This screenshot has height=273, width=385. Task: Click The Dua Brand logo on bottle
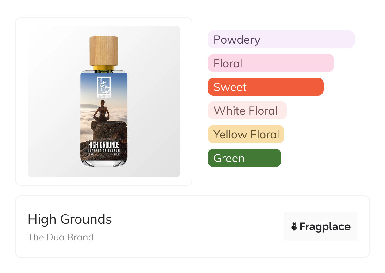click(x=104, y=85)
